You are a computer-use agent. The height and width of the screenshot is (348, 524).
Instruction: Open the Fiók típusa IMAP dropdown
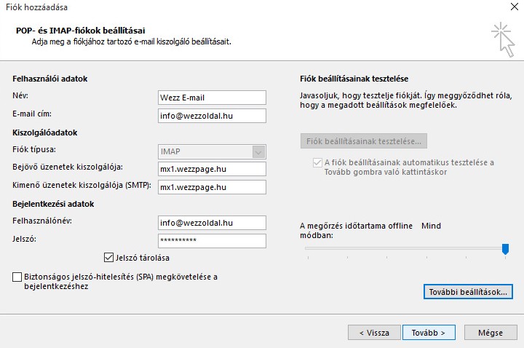(212, 151)
